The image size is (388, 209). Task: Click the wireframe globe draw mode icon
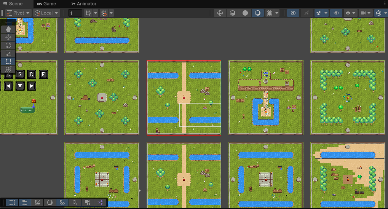click(x=220, y=13)
